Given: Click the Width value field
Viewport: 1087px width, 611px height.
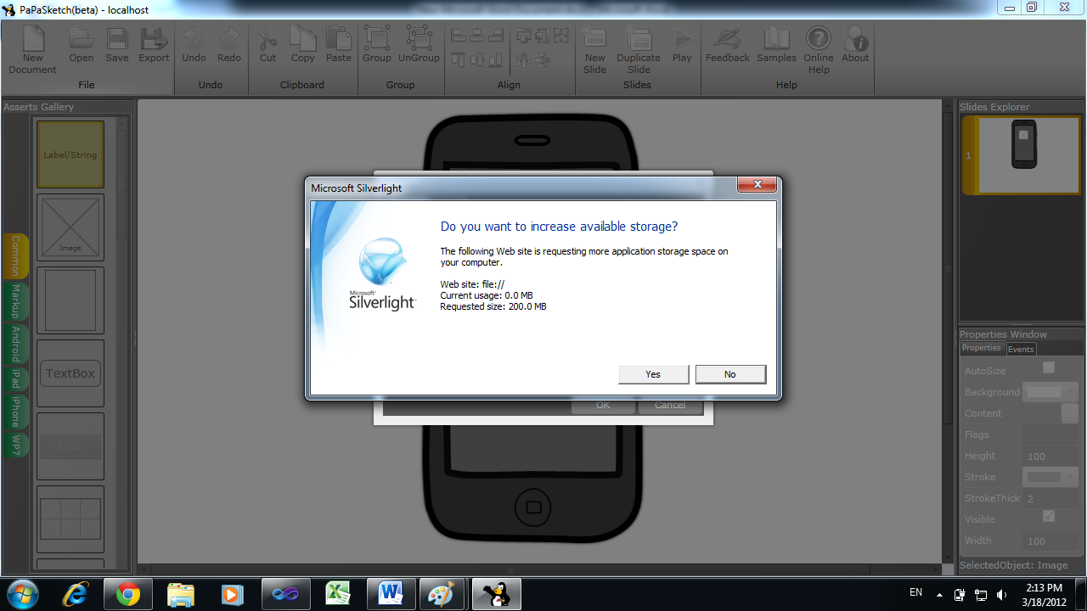Looking at the screenshot, I should coord(1051,541).
